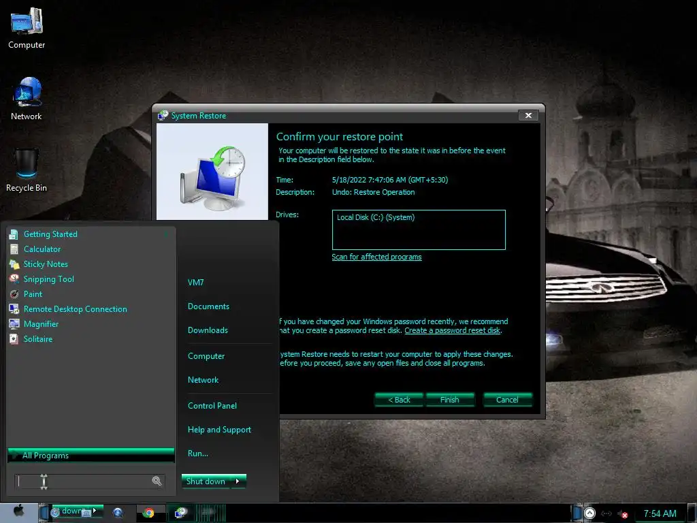
Task: Click Create a password reset disk link
Action: tap(453, 330)
